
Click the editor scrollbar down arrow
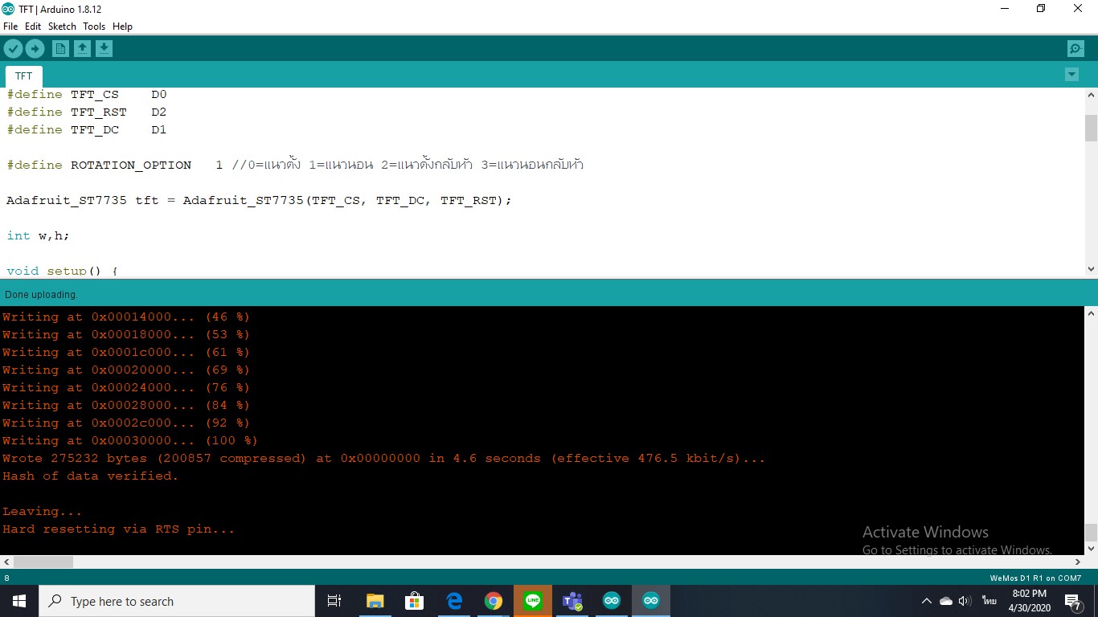click(1091, 269)
